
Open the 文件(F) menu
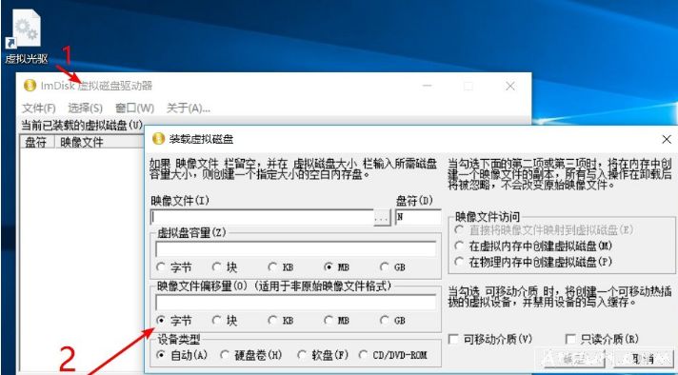point(39,108)
